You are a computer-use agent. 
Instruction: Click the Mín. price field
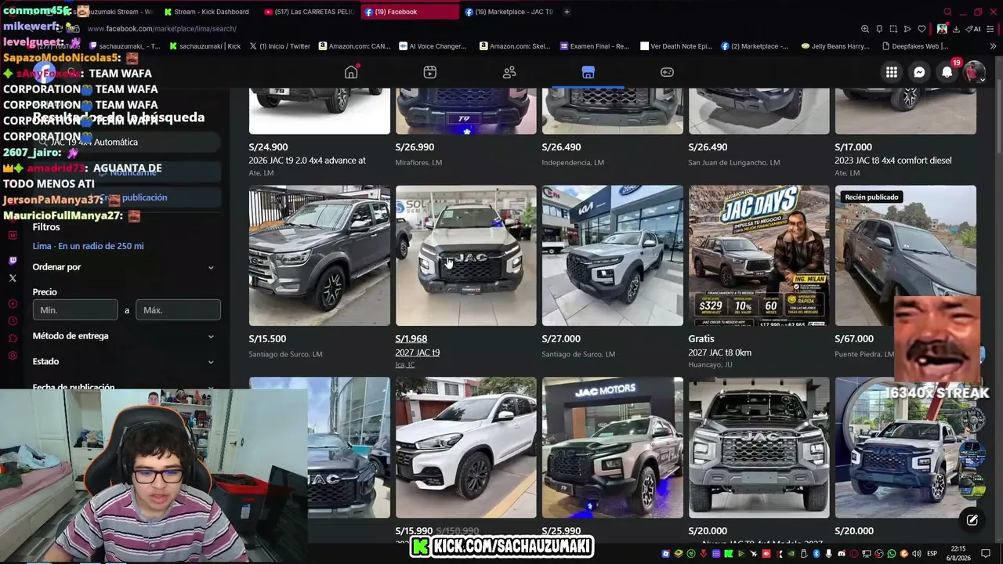(x=75, y=310)
